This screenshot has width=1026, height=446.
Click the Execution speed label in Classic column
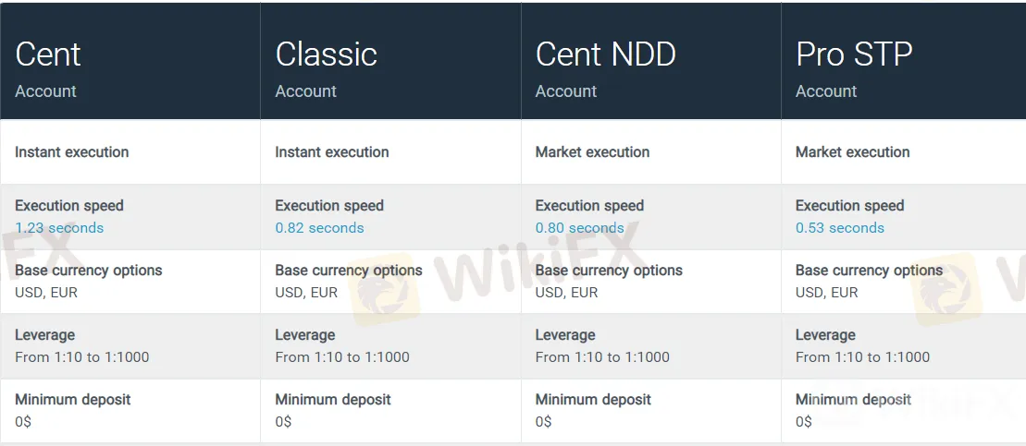click(329, 206)
